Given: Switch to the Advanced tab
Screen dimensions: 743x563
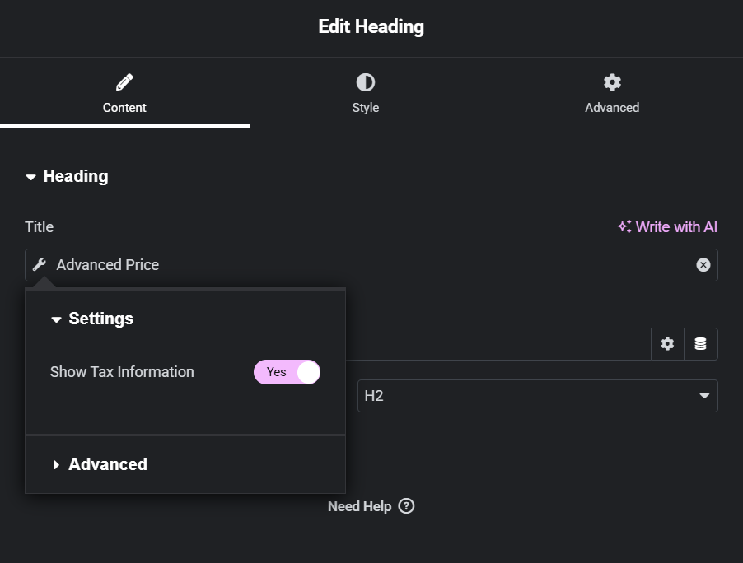Looking at the screenshot, I should pyautogui.click(x=612, y=93).
